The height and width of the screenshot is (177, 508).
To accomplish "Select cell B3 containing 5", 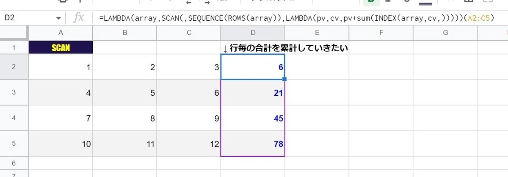I will point(125,92).
